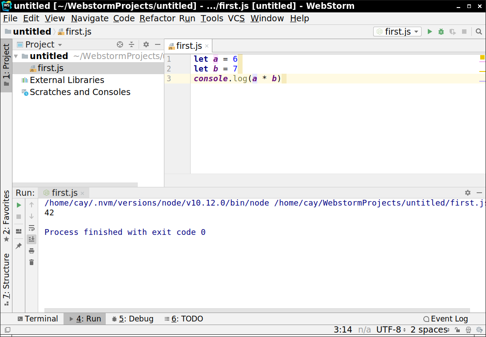Click the Print icon in Run panel
486x337 pixels.
pos(32,251)
